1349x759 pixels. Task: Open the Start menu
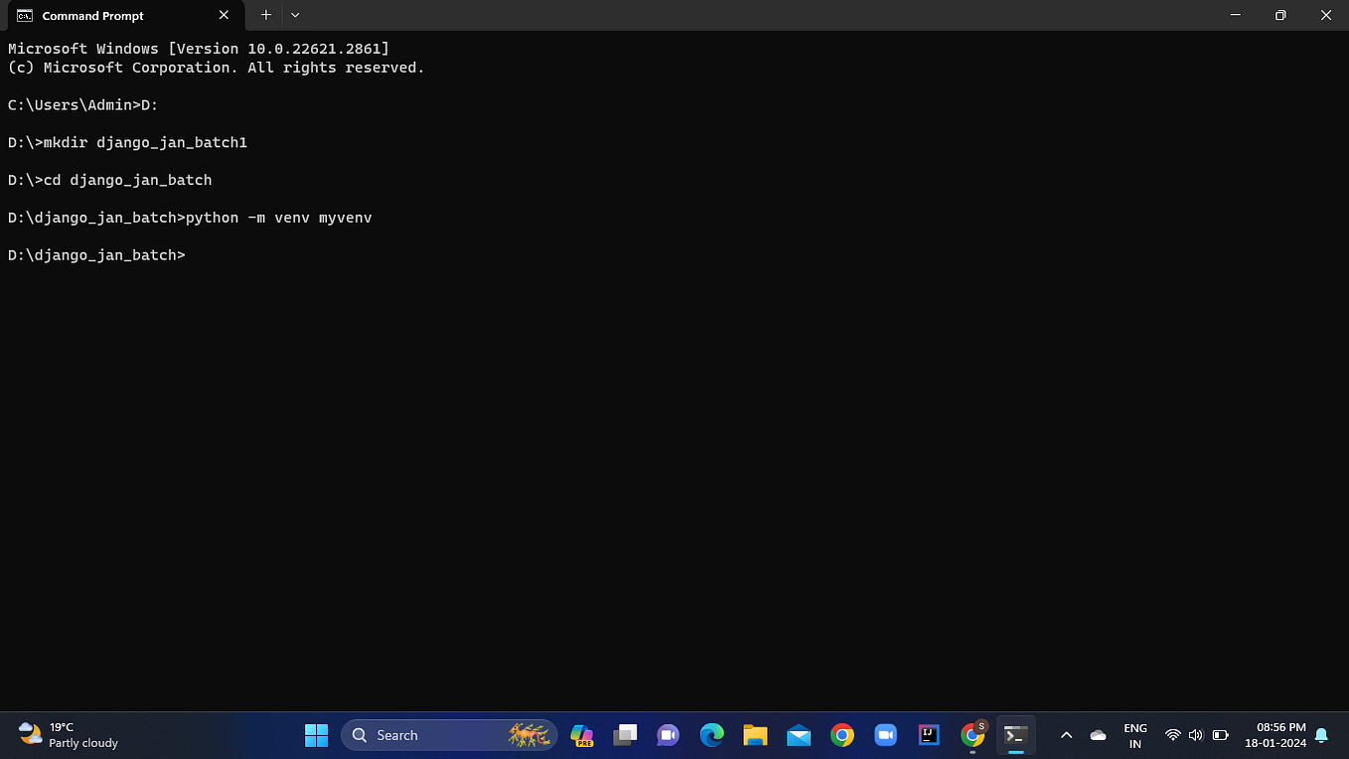(x=316, y=735)
